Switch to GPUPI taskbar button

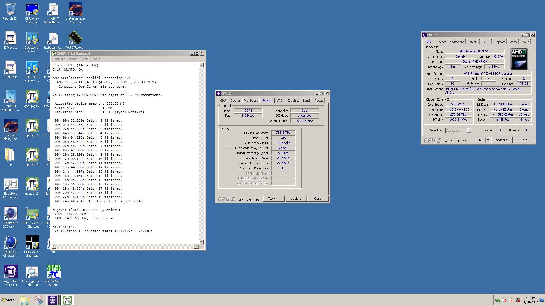(67, 300)
